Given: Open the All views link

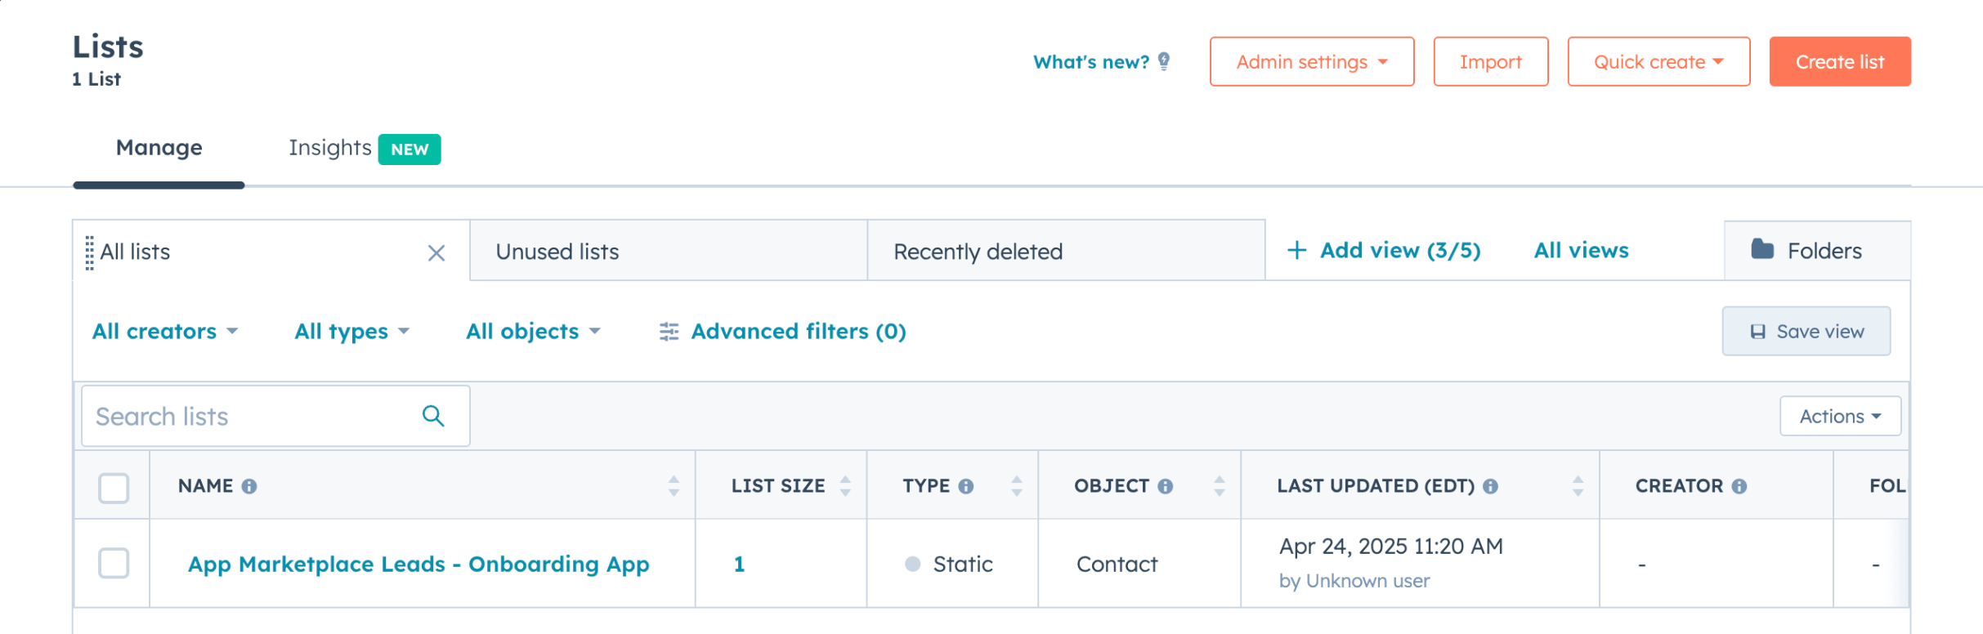Looking at the screenshot, I should (x=1581, y=250).
